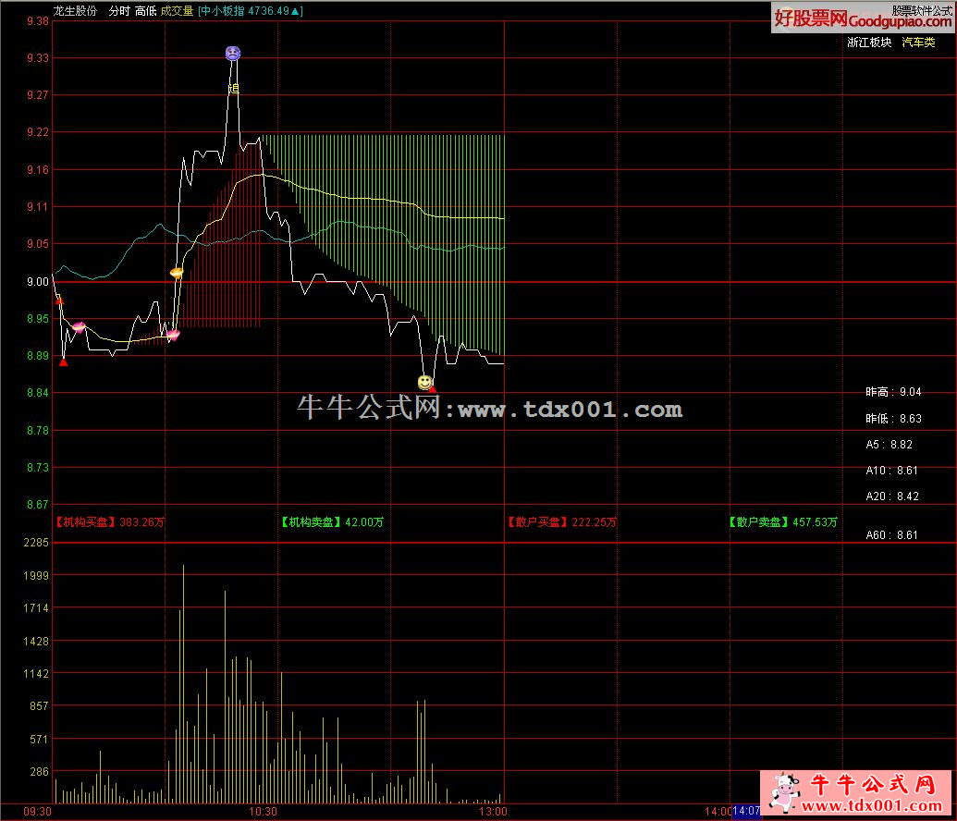Select the 分时 label in the header
Image resolution: width=957 pixels, height=821 pixels.
119,11
